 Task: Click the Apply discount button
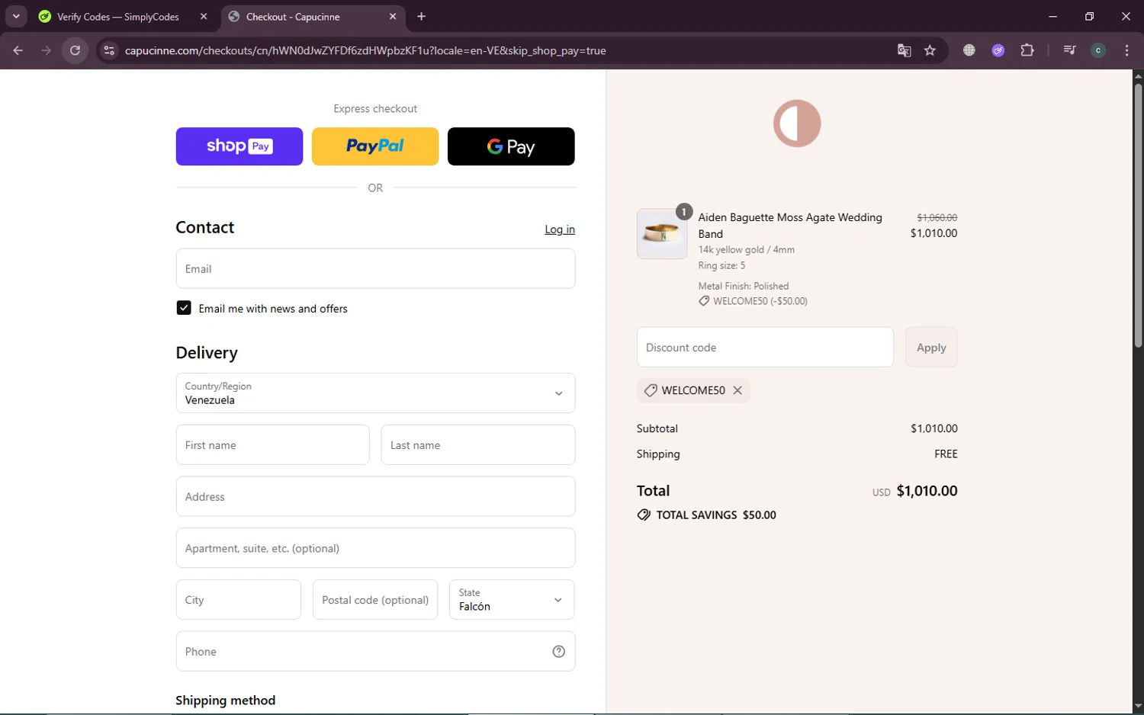[x=931, y=347]
